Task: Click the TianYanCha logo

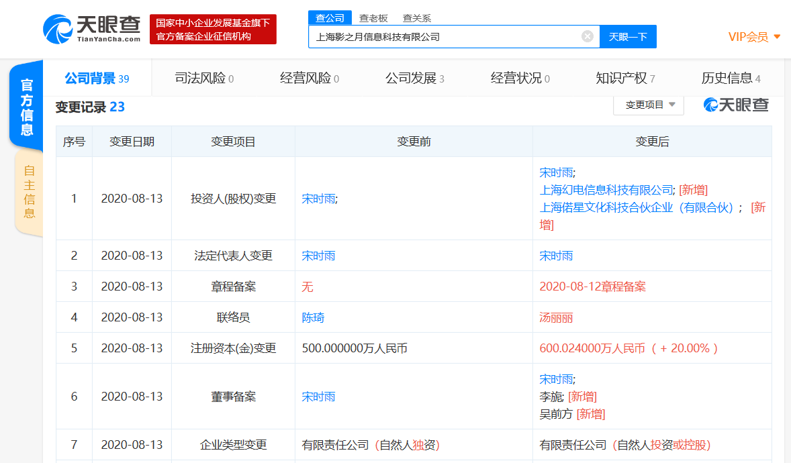Action: tap(92, 29)
